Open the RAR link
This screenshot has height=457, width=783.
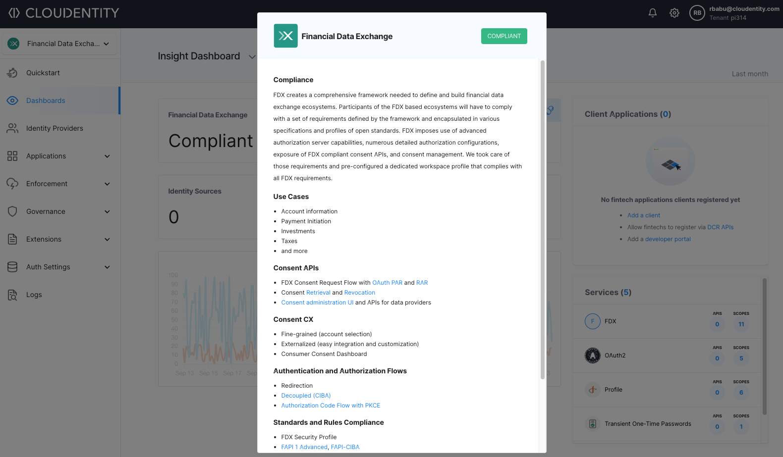click(x=422, y=283)
